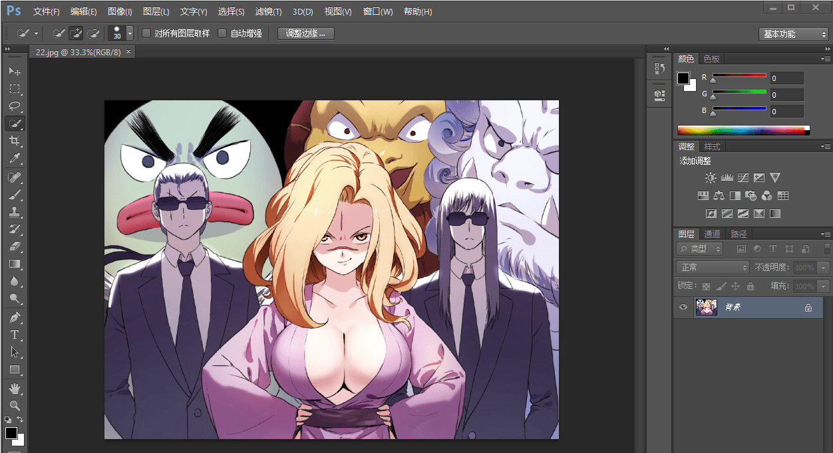Screen dimensions: 833x453
Task: Click the 背景 layer thumbnail
Action: [x=706, y=307]
